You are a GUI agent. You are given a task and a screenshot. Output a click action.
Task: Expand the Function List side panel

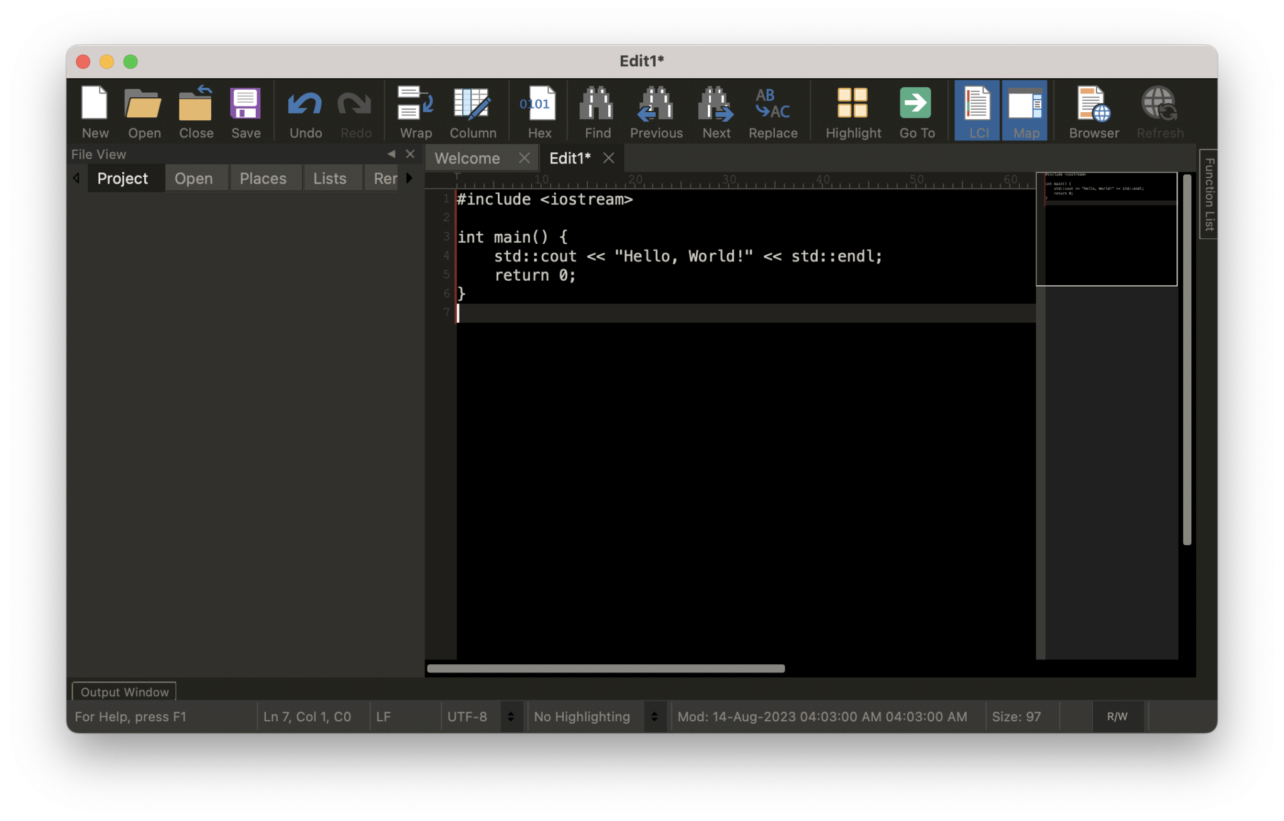point(1208,194)
